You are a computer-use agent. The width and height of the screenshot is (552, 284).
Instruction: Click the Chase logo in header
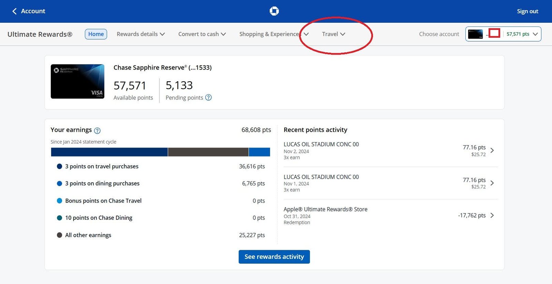pos(274,11)
